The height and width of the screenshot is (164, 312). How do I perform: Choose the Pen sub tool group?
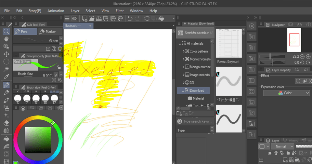[25, 32]
